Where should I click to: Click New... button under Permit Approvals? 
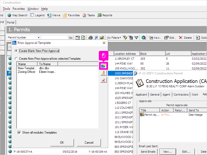pos(167,152)
